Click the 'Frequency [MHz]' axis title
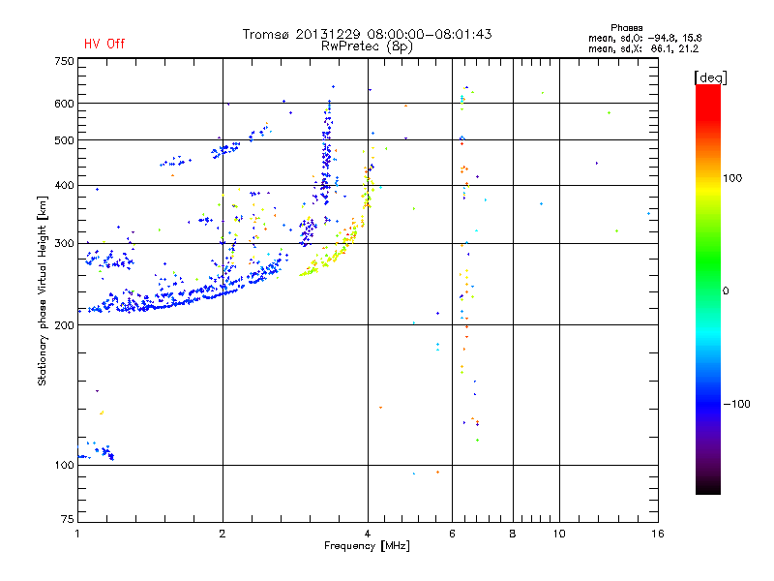 pos(367,546)
